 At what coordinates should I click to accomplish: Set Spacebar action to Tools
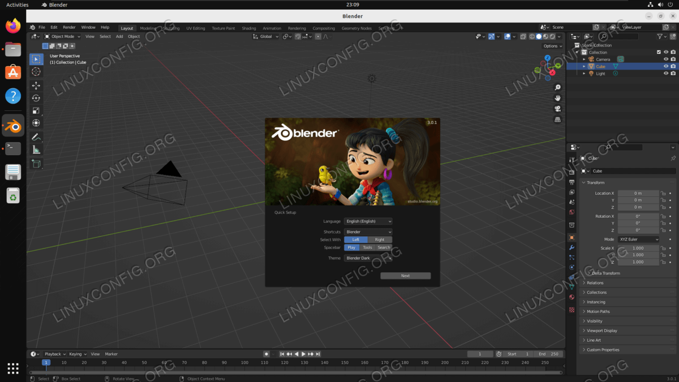click(x=368, y=247)
